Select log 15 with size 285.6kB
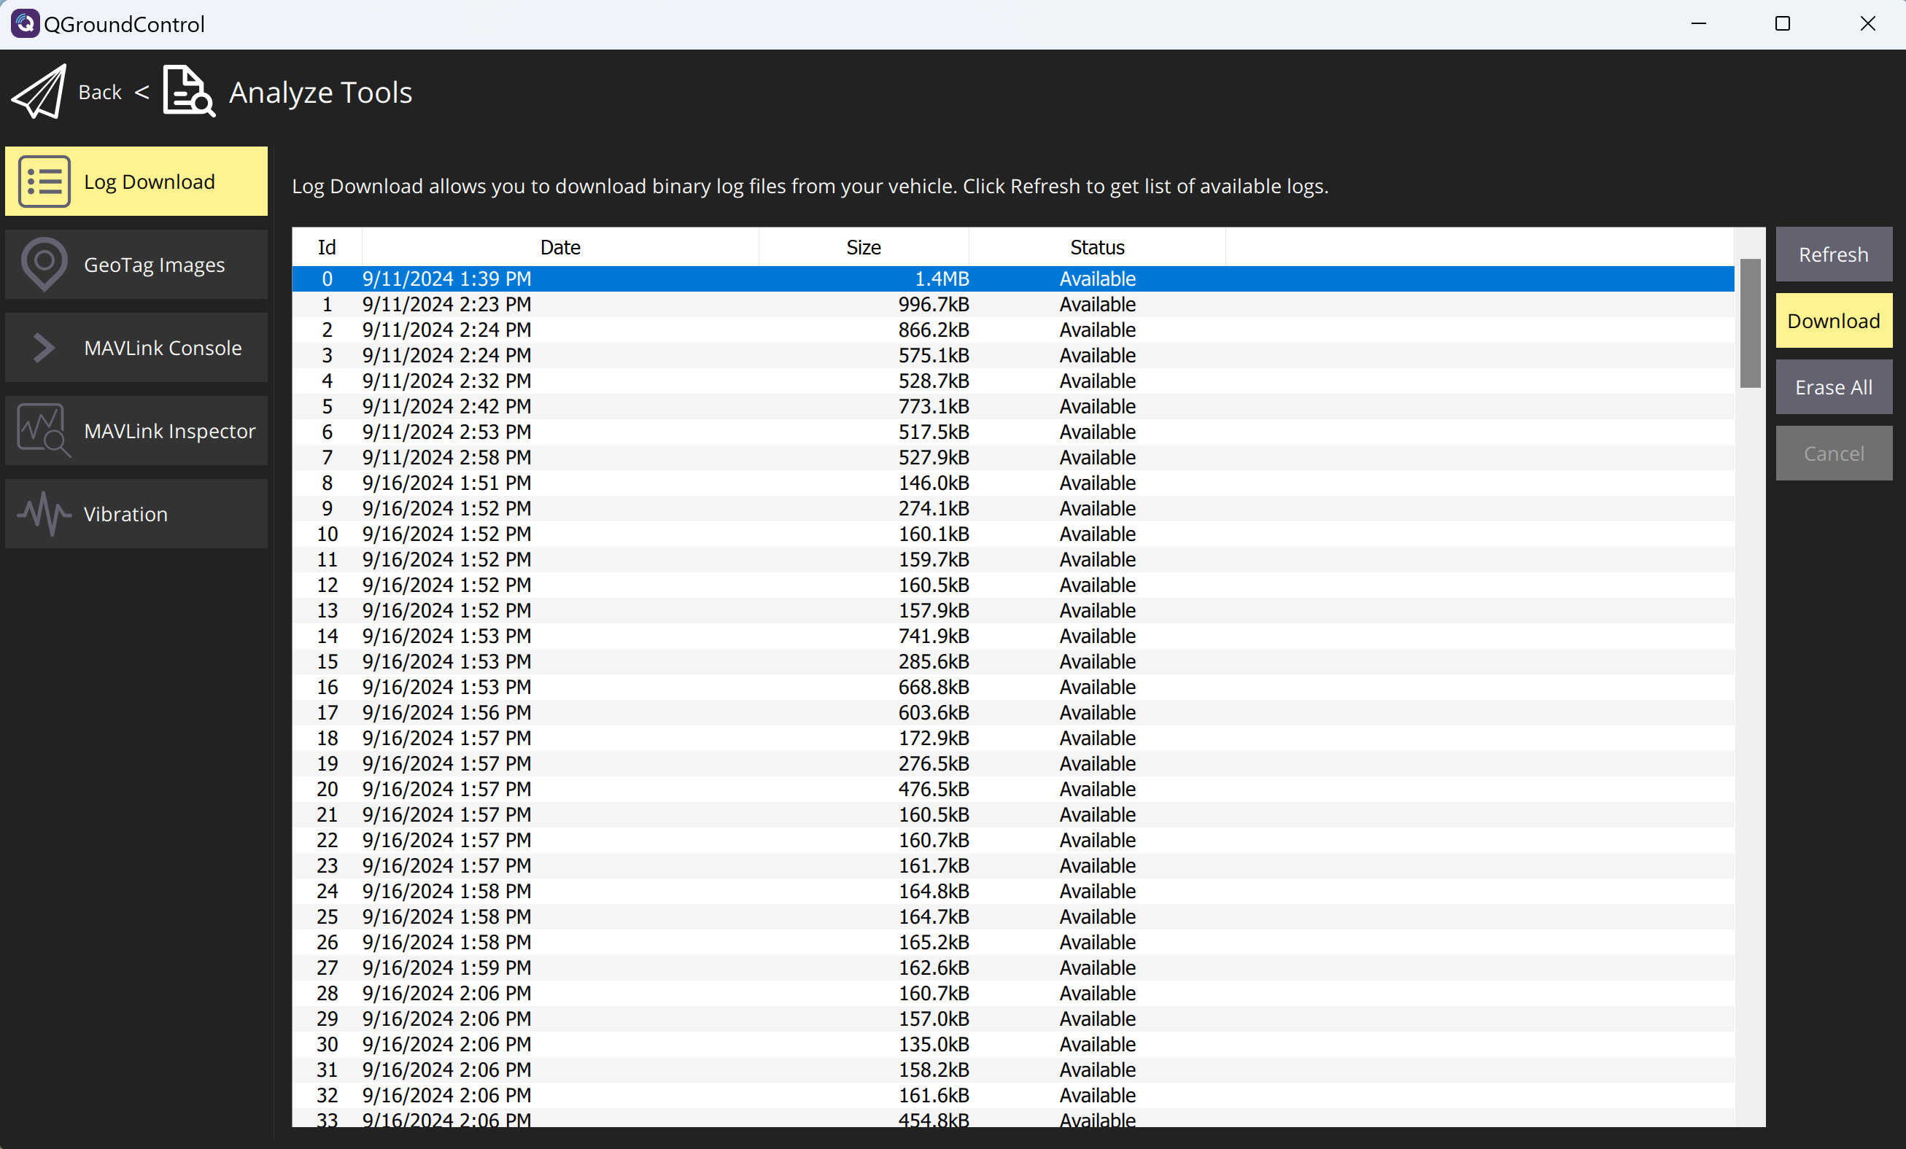The height and width of the screenshot is (1149, 1906). 1012,662
